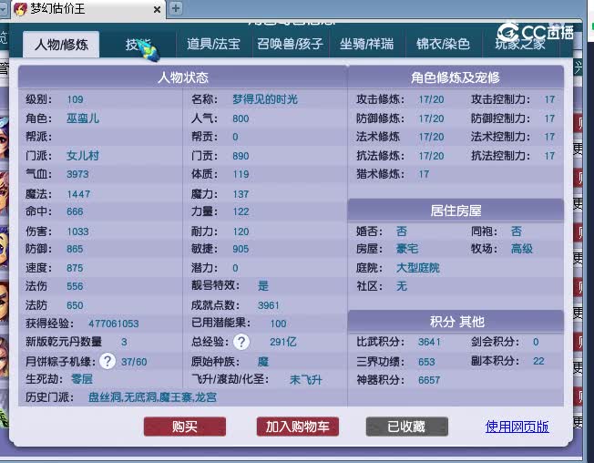Click the 角色 value 巫蛮儿

[x=83, y=118]
